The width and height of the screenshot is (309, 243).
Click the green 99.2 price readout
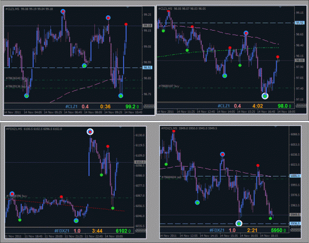(x=131, y=106)
